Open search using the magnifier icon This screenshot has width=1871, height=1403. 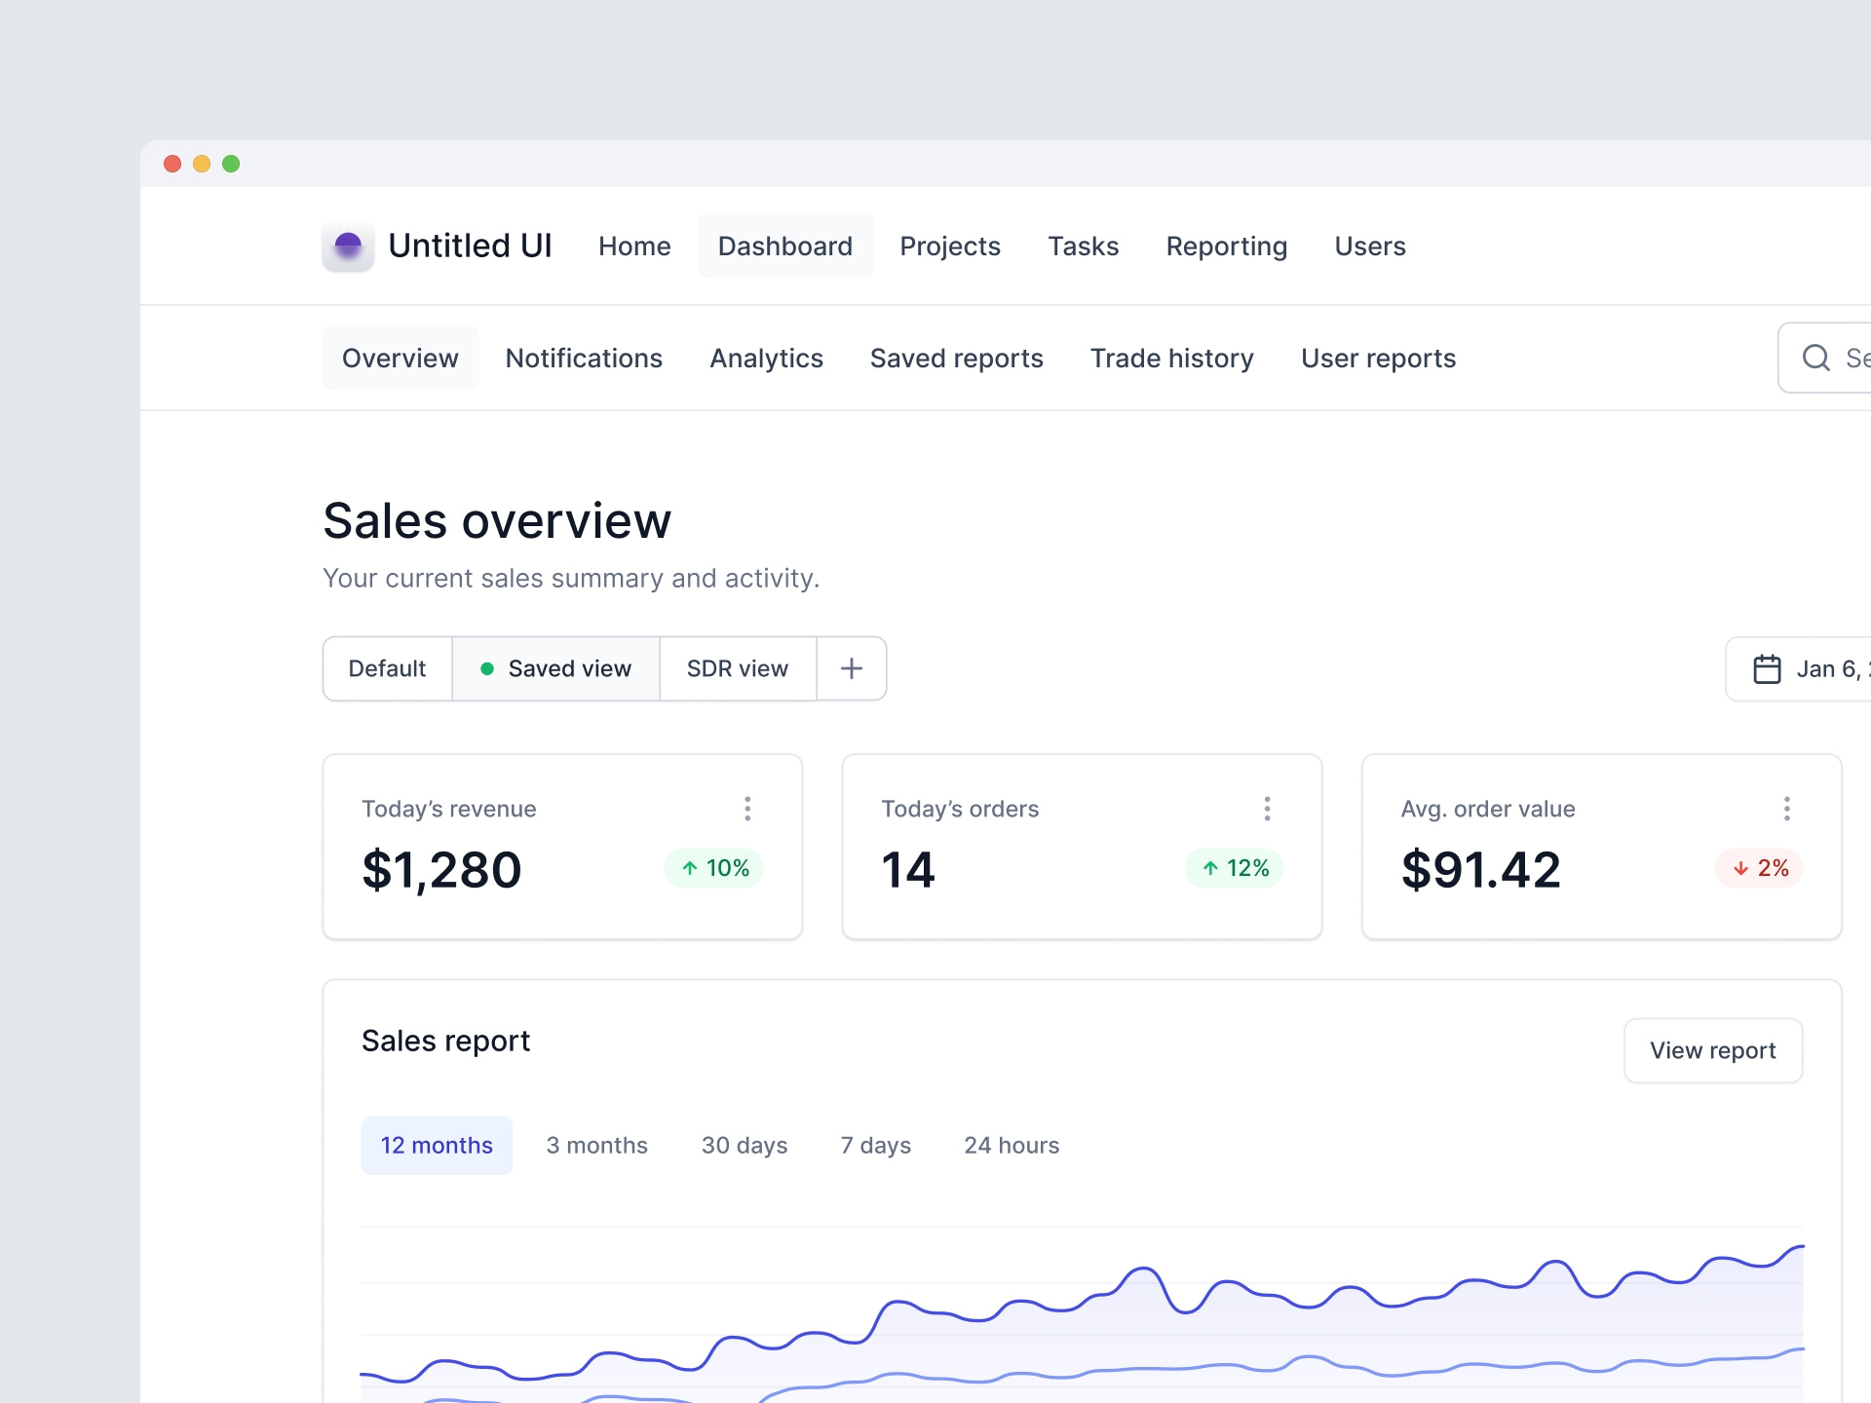[x=1815, y=358]
